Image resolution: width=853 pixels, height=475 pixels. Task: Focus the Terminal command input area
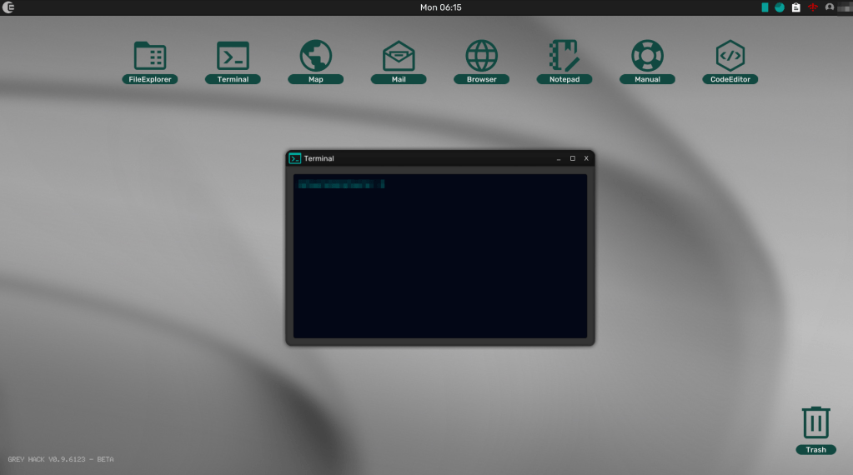click(x=439, y=250)
